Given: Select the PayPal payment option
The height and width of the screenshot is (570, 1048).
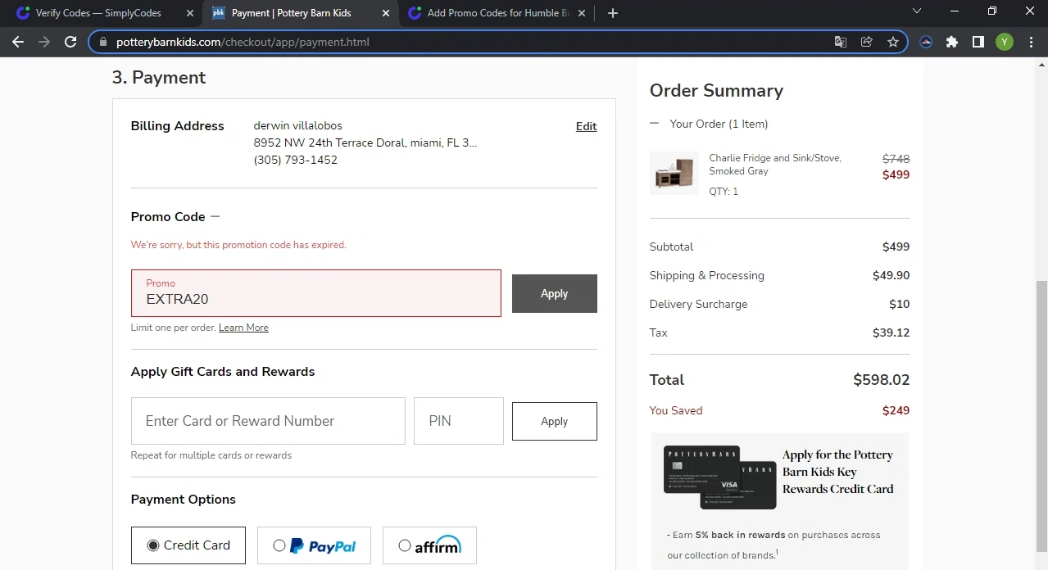Looking at the screenshot, I should coord(314,545).
